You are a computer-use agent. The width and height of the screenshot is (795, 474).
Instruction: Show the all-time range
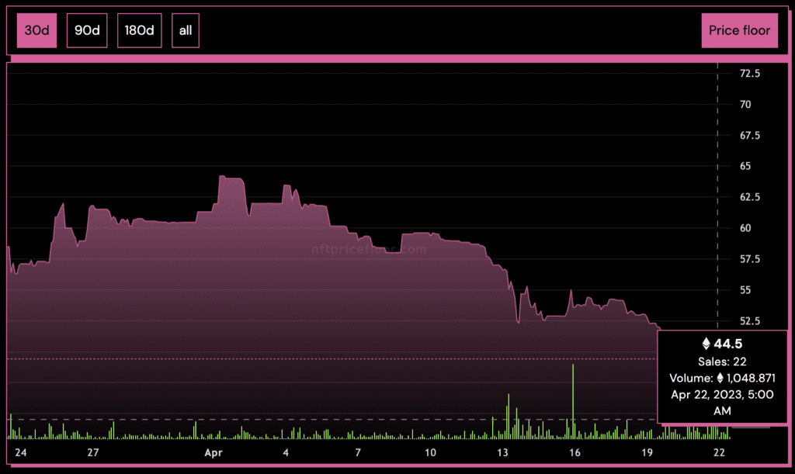point(186,30)
